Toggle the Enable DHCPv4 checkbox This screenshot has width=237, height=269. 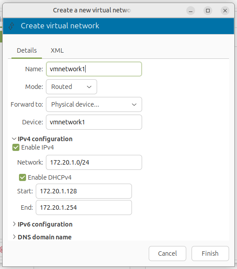pos(23,177)
